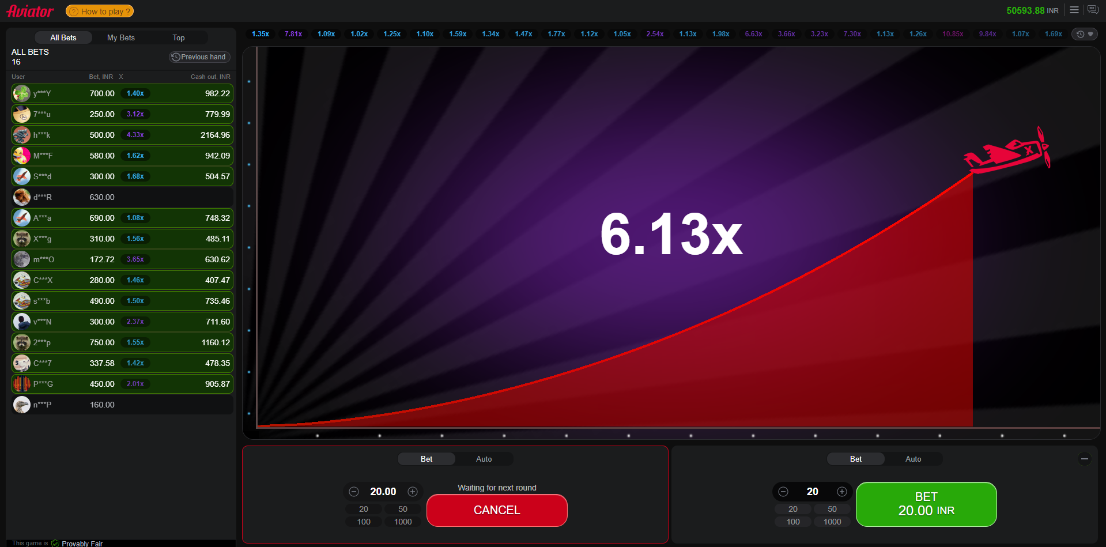1106x547 pixels.
Task: Click avatar of user C***X
Action: click(22, 280)
